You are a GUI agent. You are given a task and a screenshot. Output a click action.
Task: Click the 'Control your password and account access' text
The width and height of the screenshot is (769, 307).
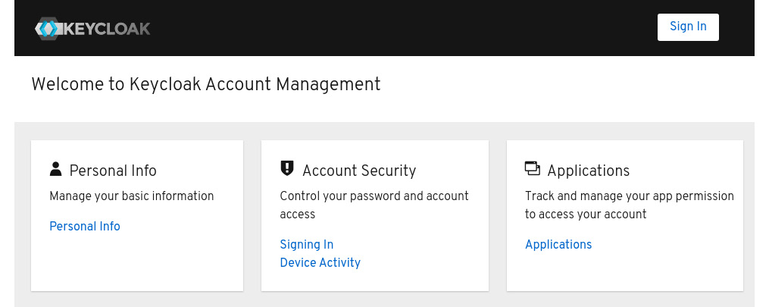tap(374, 205)
